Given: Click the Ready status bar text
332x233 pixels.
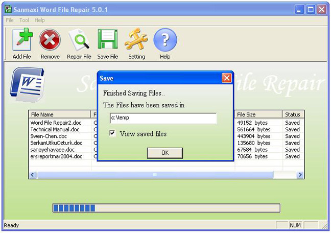Looking at the screenshot, I should [11, 225].
